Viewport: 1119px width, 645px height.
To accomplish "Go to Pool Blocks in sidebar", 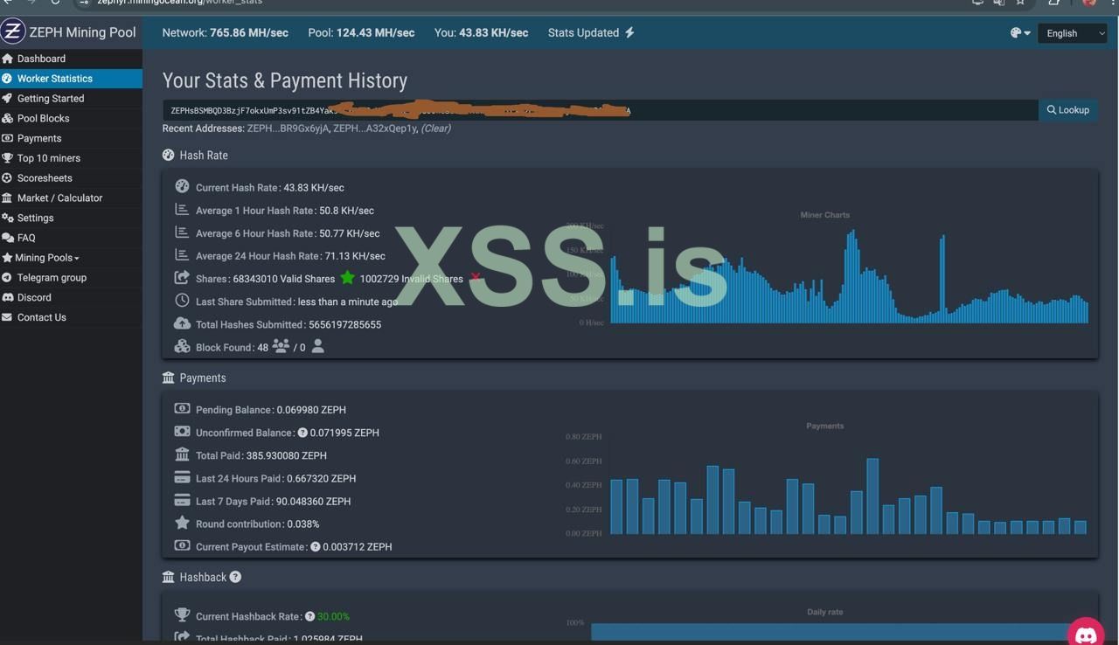I will [x=43, y=118].
